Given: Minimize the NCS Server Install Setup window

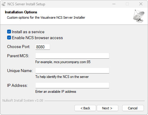Looking at the screenshot, I should (x=114, y=4).
